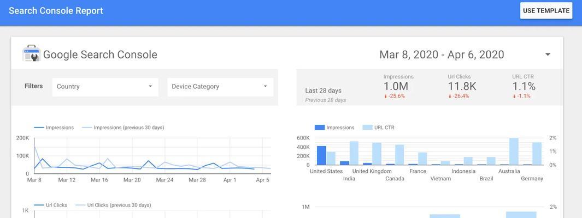Click the Url Clicks 11.8K scorecard value
The width and height of the screenshot is (582, 218).
coord(462,87)
